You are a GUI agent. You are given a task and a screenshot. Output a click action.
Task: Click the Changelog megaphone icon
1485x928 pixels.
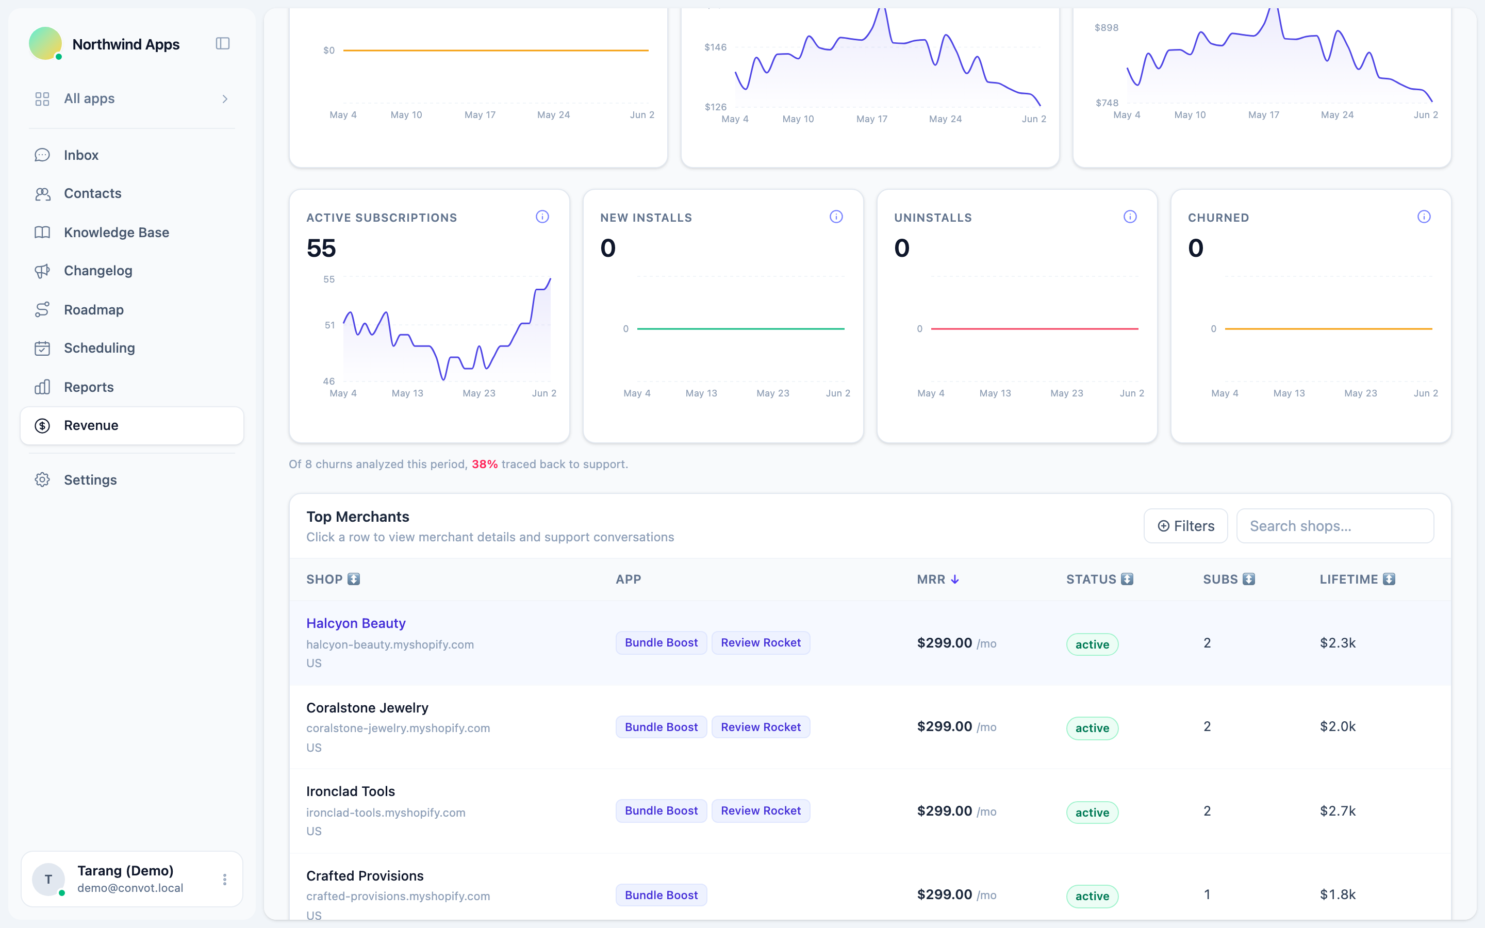[42, 271]
